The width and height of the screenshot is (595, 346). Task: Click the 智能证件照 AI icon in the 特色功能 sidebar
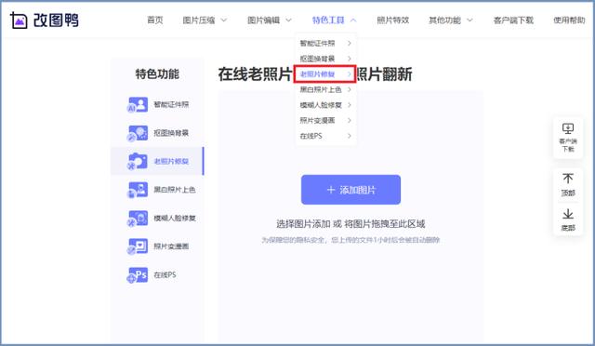point(137,104)
